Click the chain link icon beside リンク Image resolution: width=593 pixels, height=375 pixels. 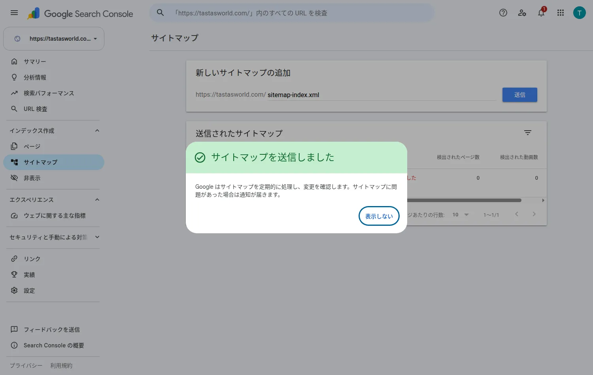(x=14, y=259)
